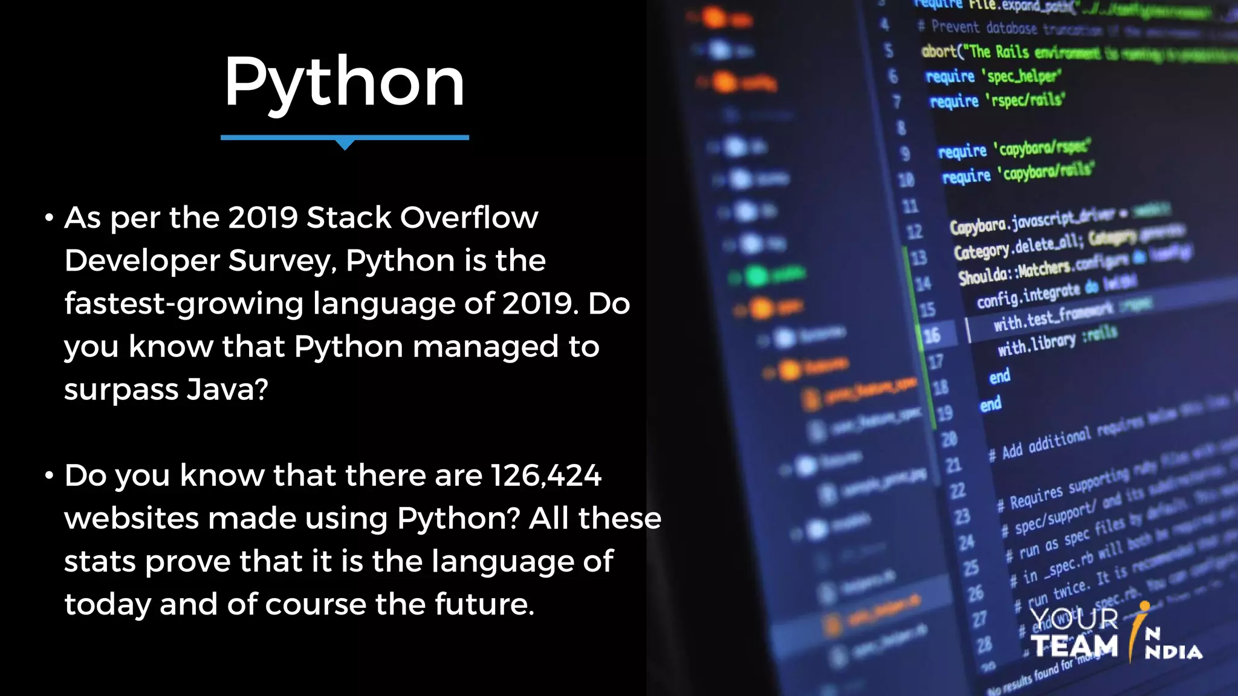
Task: Click the topmost orange blurred folder icon
Action: point(715,18)
